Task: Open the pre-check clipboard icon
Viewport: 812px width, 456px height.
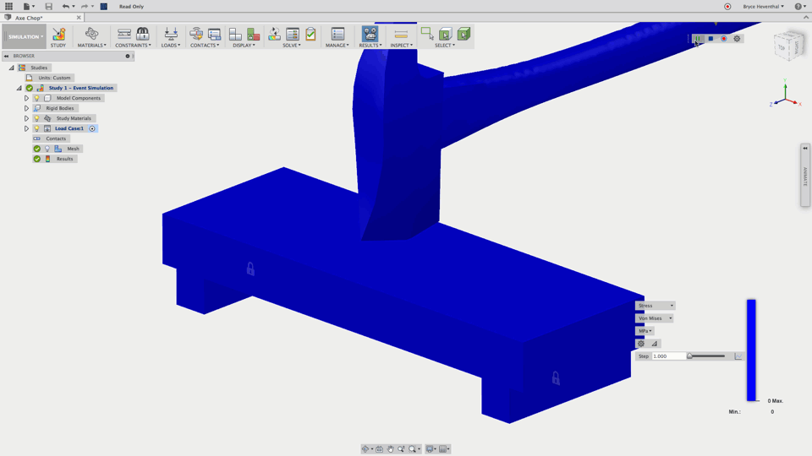Action: click(310, 34)
